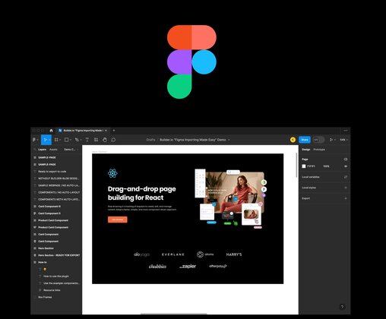Image resolution: width=386 pixels, height=319 pixels.
Task: Select 'WITHOUT BUILDER BLOB DESIG...' layer
Action: click(59, 178)
